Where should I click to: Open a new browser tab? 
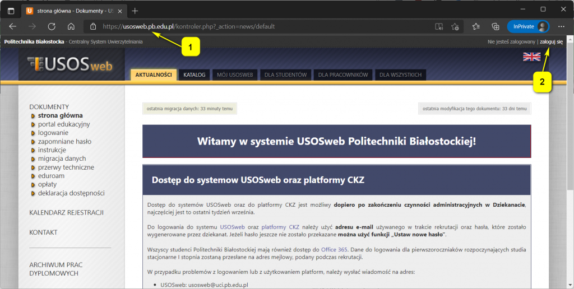coord(135,11)
